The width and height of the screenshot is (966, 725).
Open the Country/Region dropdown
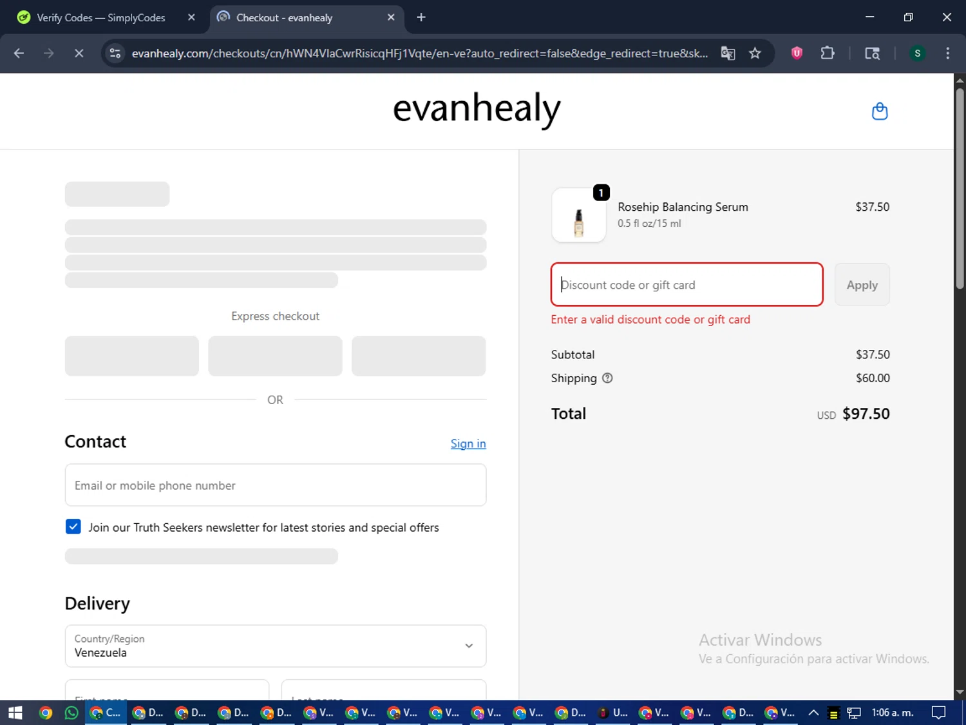[276, 646]
